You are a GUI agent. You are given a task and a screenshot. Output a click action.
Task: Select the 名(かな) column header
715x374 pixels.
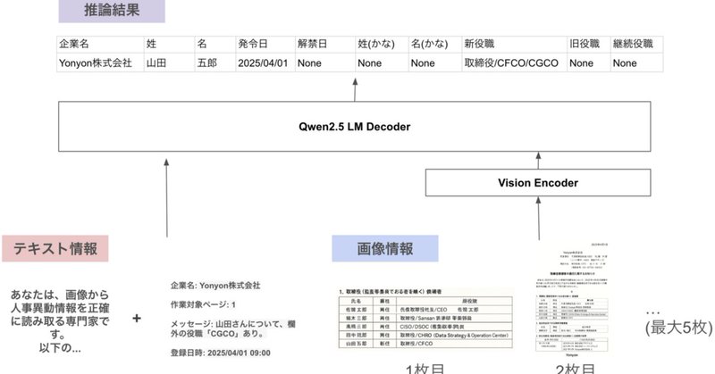[x=435, y=45]
